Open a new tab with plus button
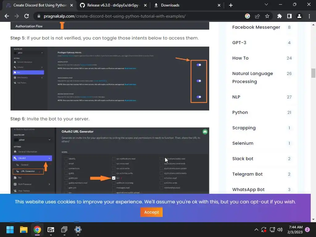Viewport: 316px width, 237px height. click(231, 5)
